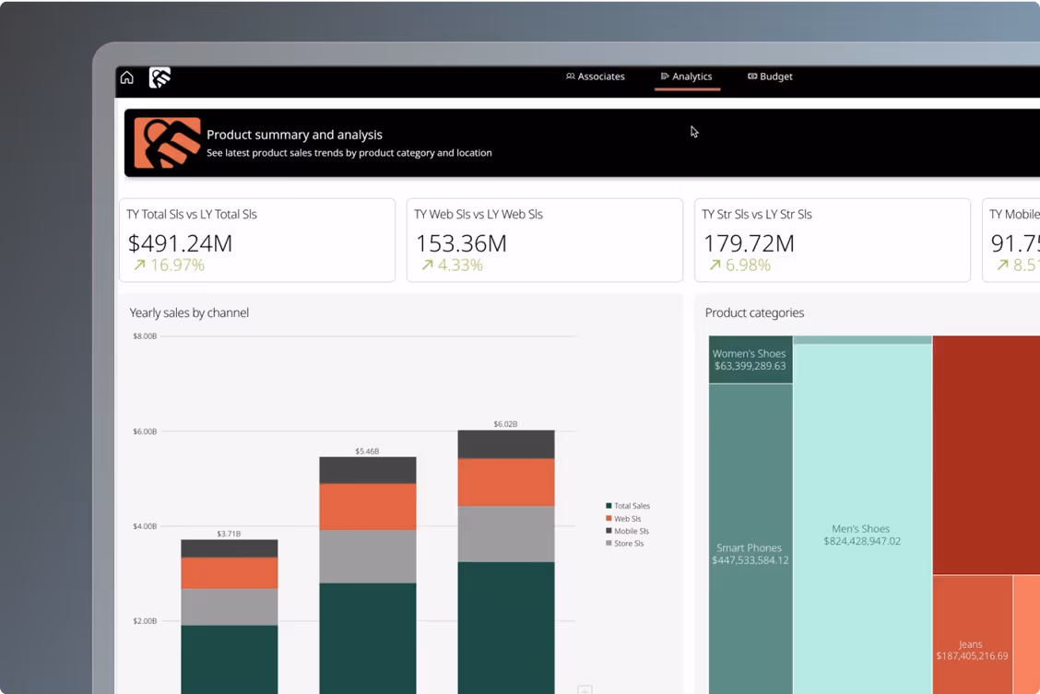Click the "Yearly sales by channel" title
The height and width of the screenshot is (694, 1040).
[x=189, y=312]
